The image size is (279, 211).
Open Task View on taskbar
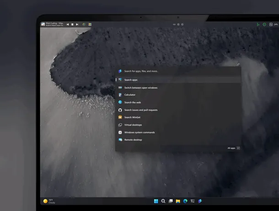[171, 201]
